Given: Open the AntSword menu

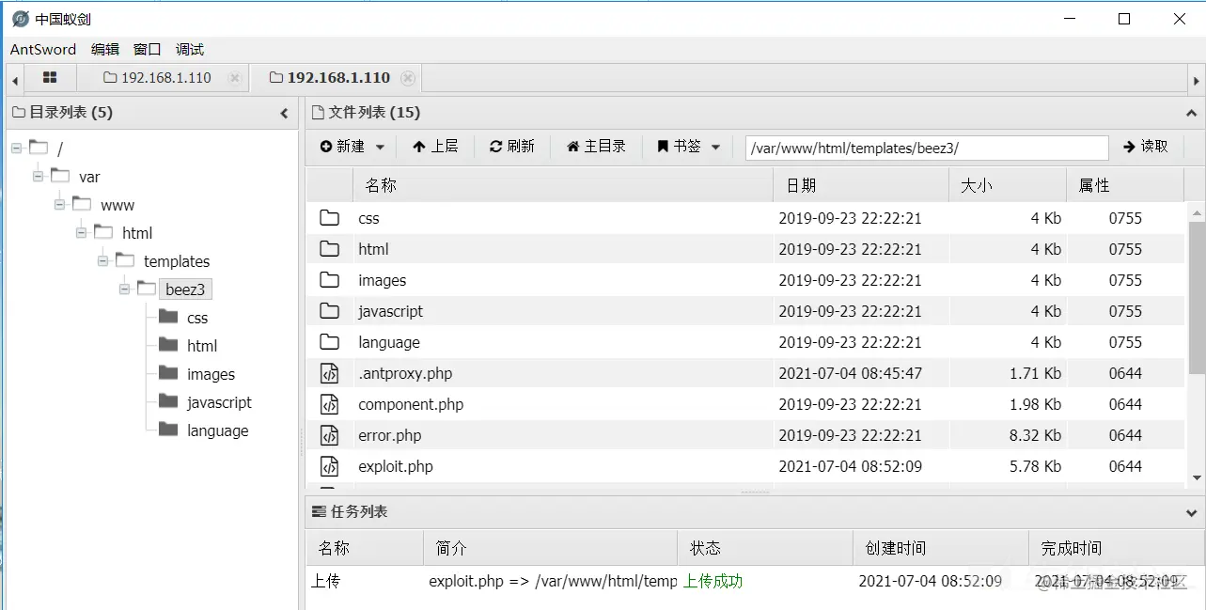Looking at the screenshot, I should tap(43, 49).
